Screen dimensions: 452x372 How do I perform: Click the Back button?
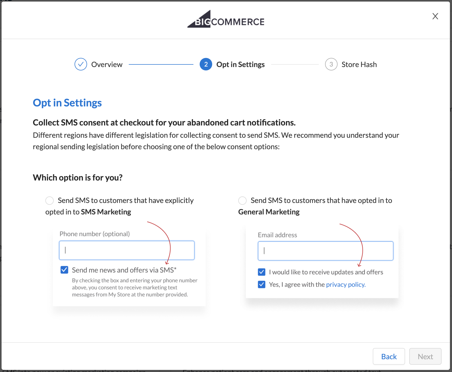389,356
